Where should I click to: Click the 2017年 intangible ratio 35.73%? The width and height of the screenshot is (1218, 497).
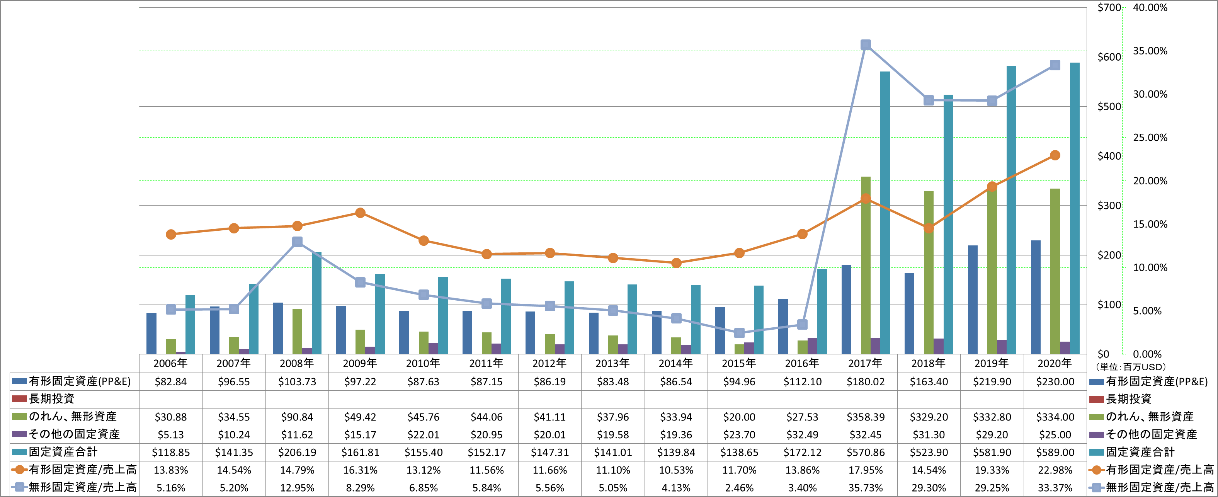[x=865, y=488]
